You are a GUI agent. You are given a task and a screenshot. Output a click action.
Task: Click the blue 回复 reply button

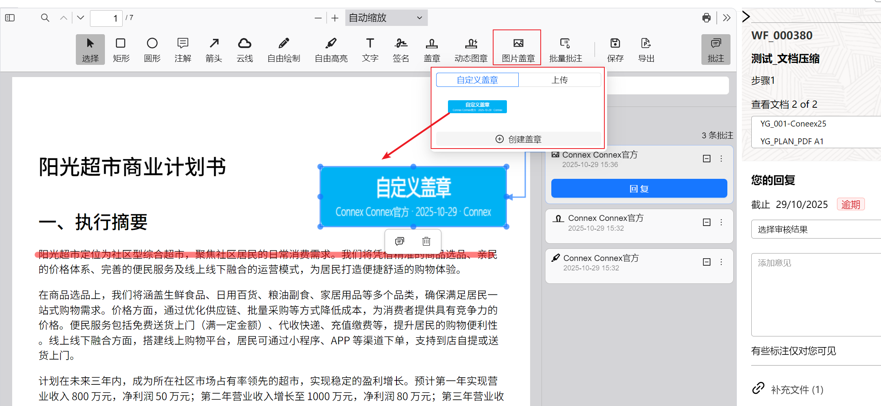pyautogui.click(x=639, y=189)
